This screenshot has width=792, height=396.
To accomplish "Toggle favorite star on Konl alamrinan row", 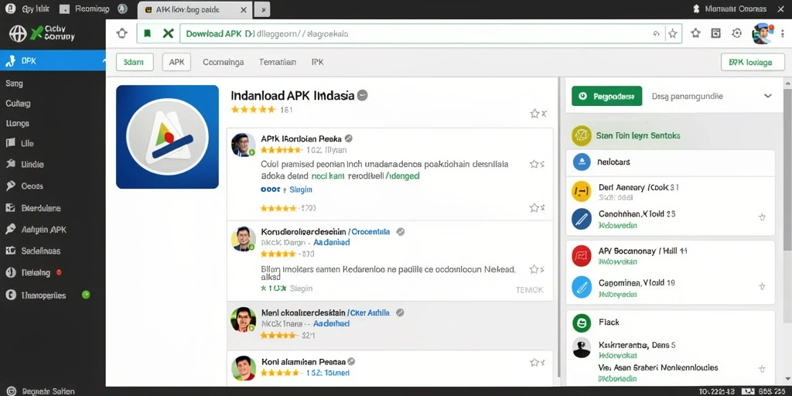I will point(534,362).
